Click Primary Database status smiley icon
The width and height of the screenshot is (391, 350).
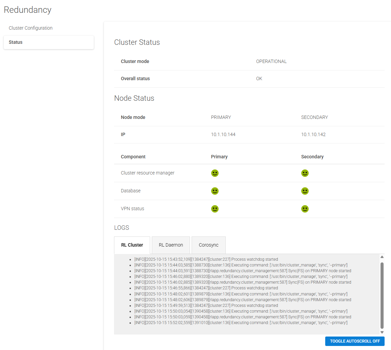(x=215, y=191)
